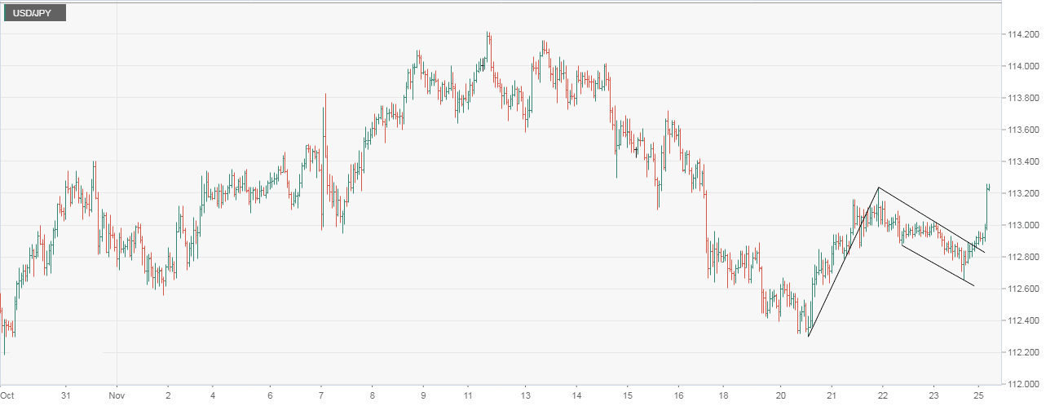Click the 25 date marker on time axis
The height and width of the screenshot is (406, 1059).
click(x=985, y=394)
